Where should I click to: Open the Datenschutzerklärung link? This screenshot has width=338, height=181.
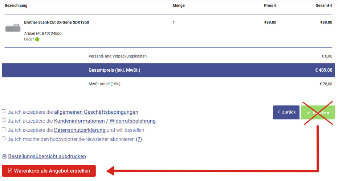pos(80,130)
